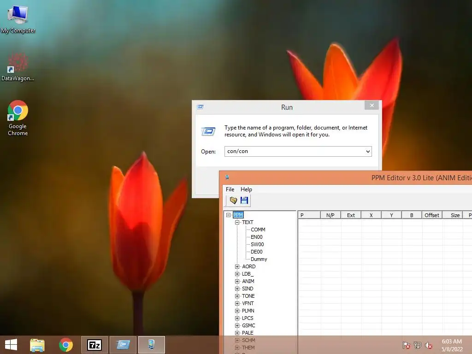Click the Offset column header
The height and width of the screenshot is (354, 472).
[432, 215]
